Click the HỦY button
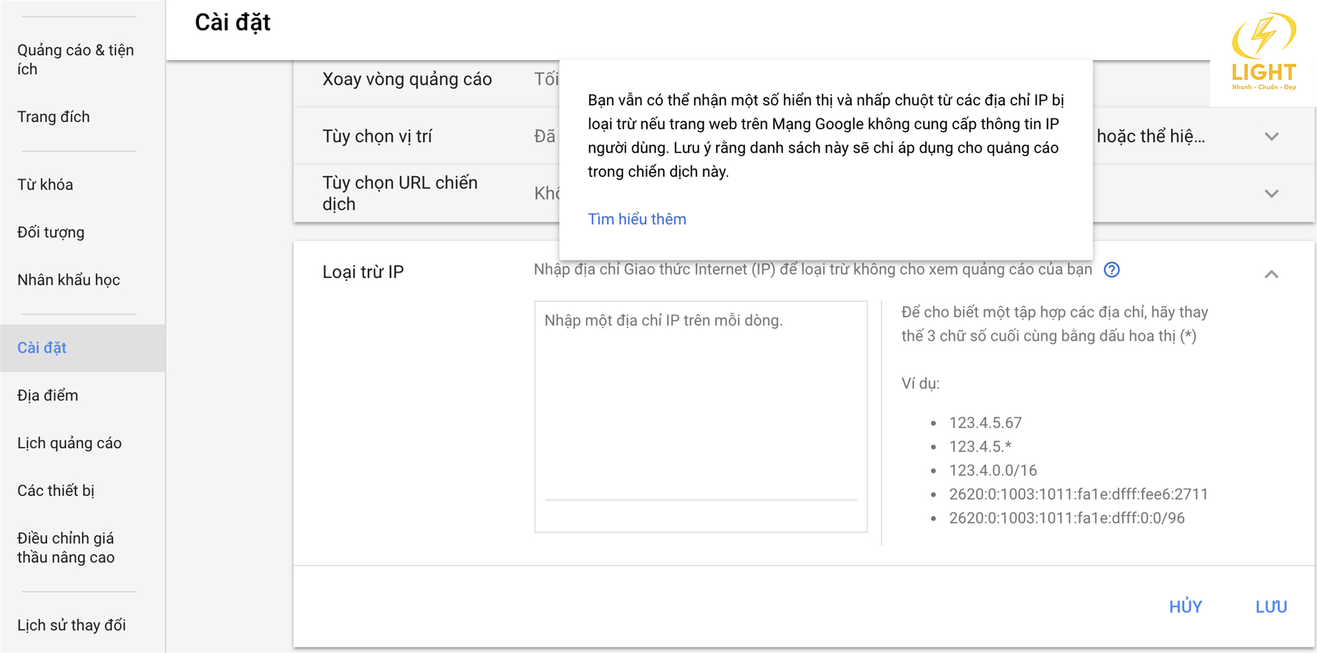 (x=1185, y=606)
